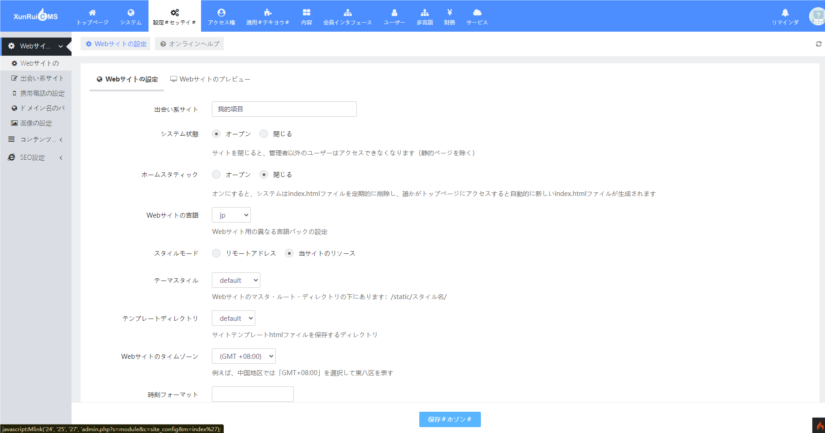Viewport: 825px width, 433px height.
Task: Click the user avatar in top right
Action: [x=817, y=16]
